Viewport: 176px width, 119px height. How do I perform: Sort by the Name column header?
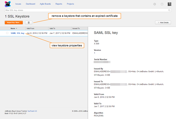click(13, 29)
